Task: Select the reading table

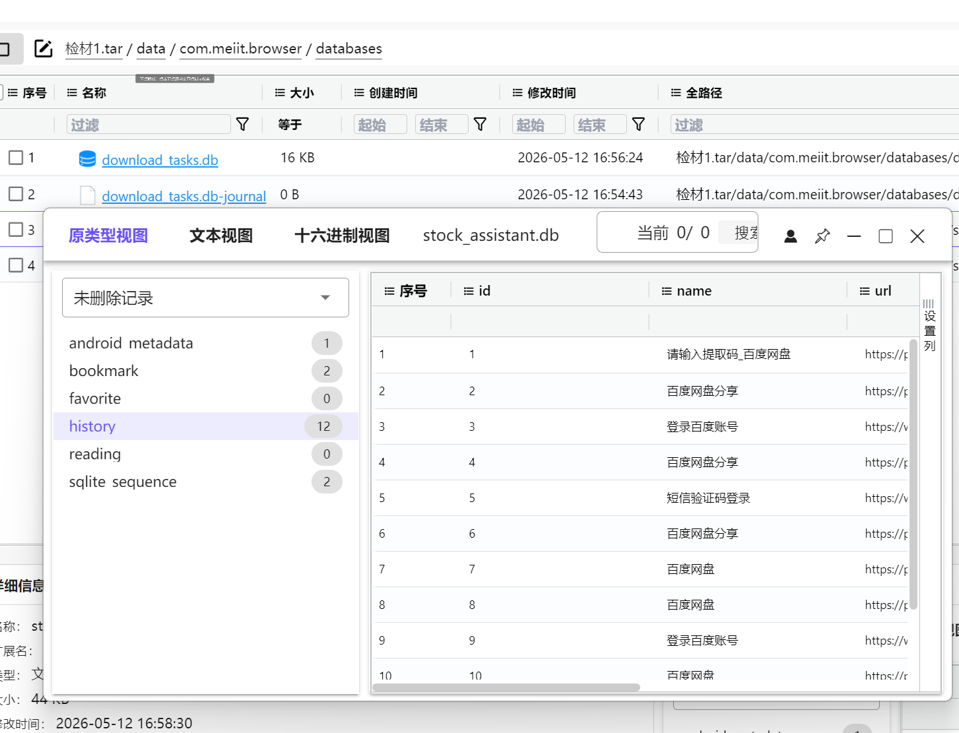Action: [x=205, y=454]
